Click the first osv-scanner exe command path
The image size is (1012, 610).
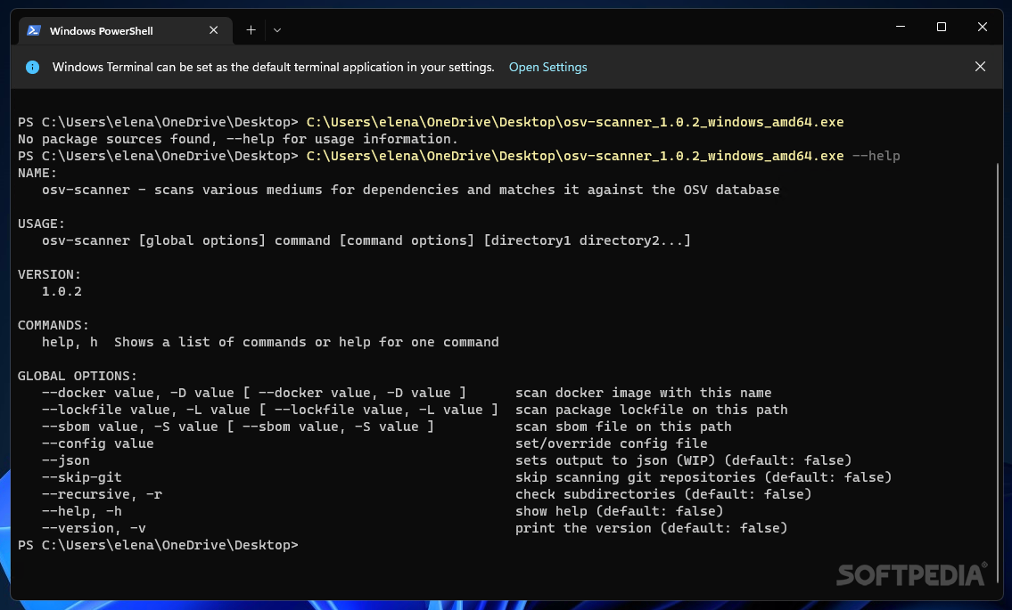pyautogui.click(x=575, y=122)
